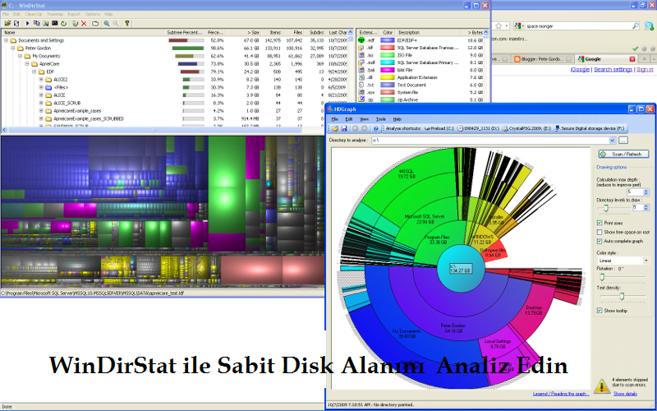Open the Color style Linear dropdown
The image size is (657, 411).
(623, 261)
